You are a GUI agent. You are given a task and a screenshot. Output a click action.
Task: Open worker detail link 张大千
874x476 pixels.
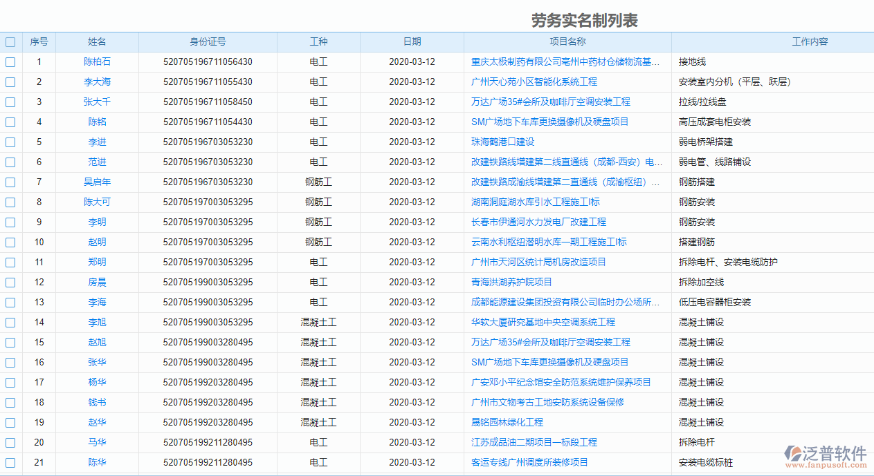pos(97,102)
